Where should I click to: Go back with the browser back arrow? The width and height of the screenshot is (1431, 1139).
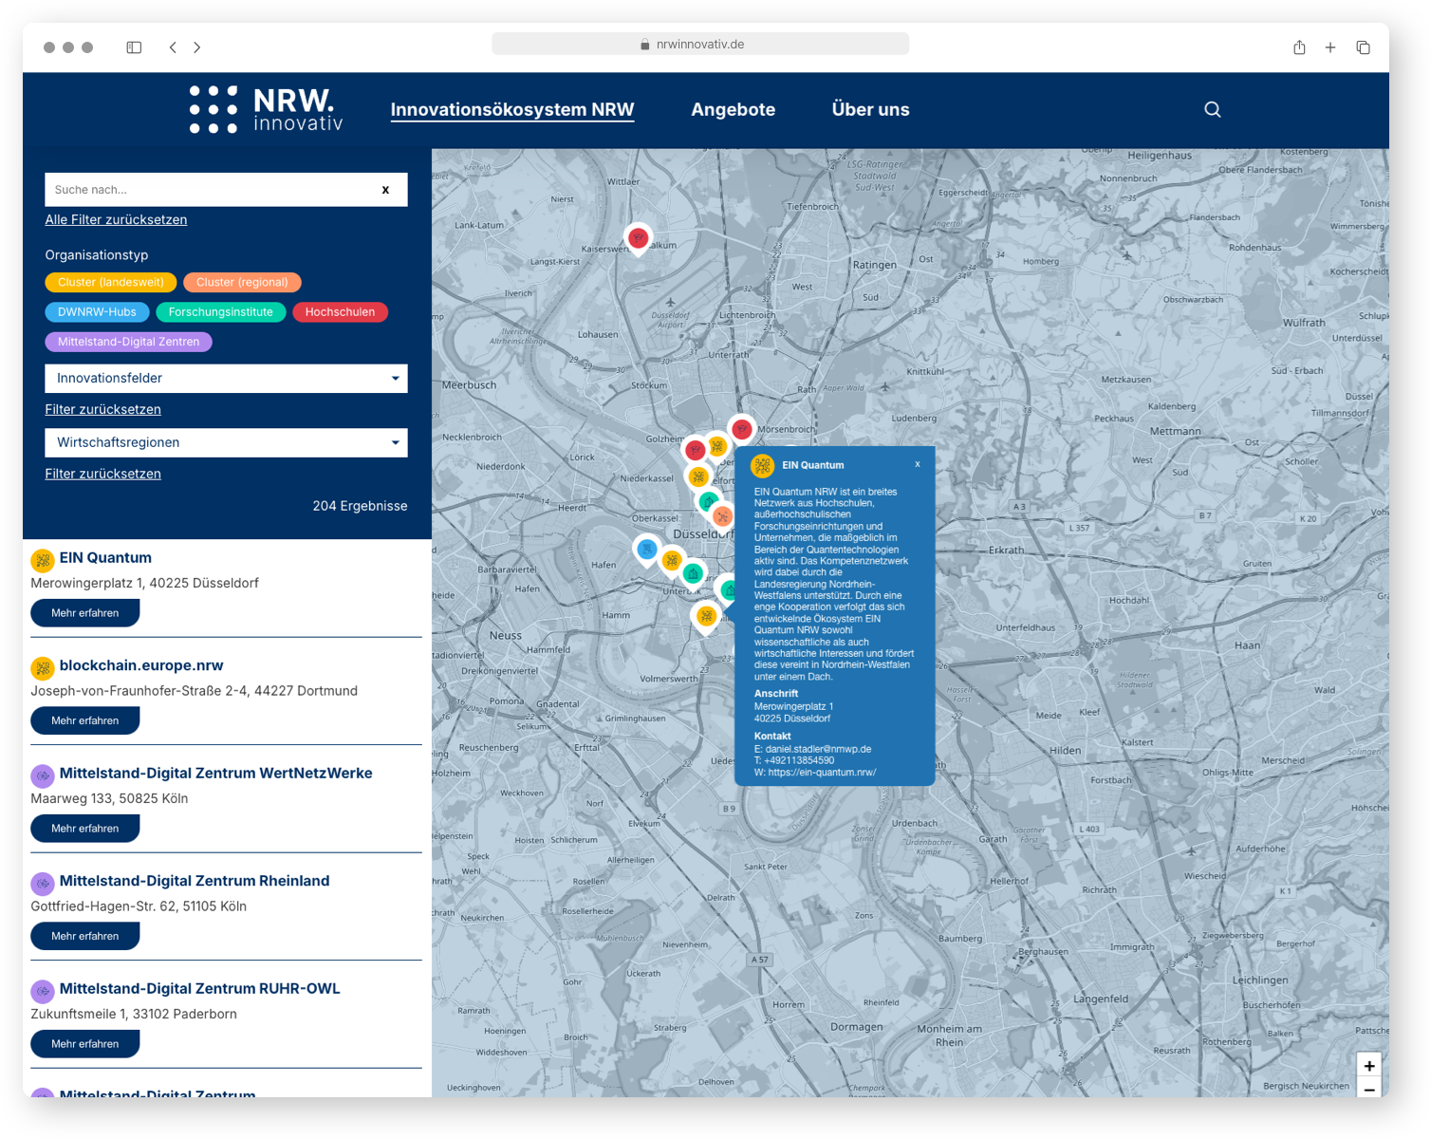(x=173, y=47)
